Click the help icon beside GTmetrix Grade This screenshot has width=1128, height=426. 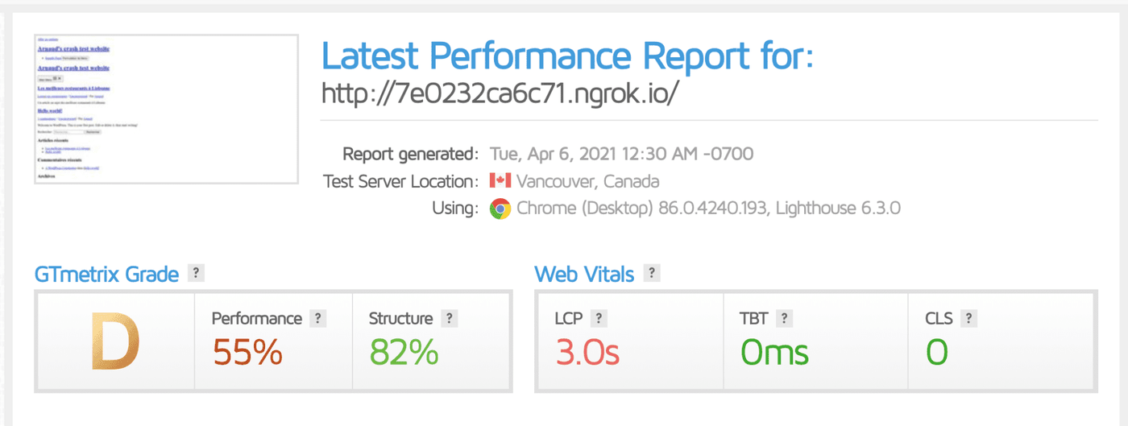pyautogui.click(x=196, y=273)
